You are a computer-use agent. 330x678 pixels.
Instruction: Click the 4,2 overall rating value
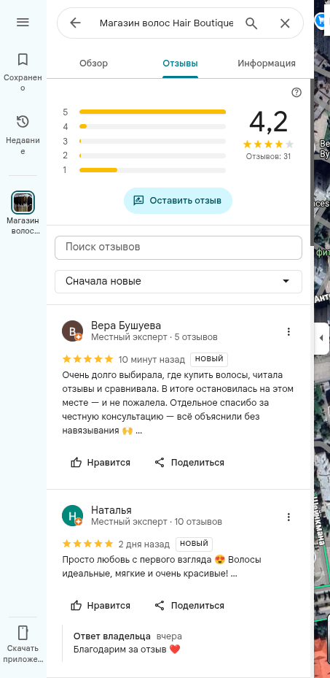pos(268,121)
